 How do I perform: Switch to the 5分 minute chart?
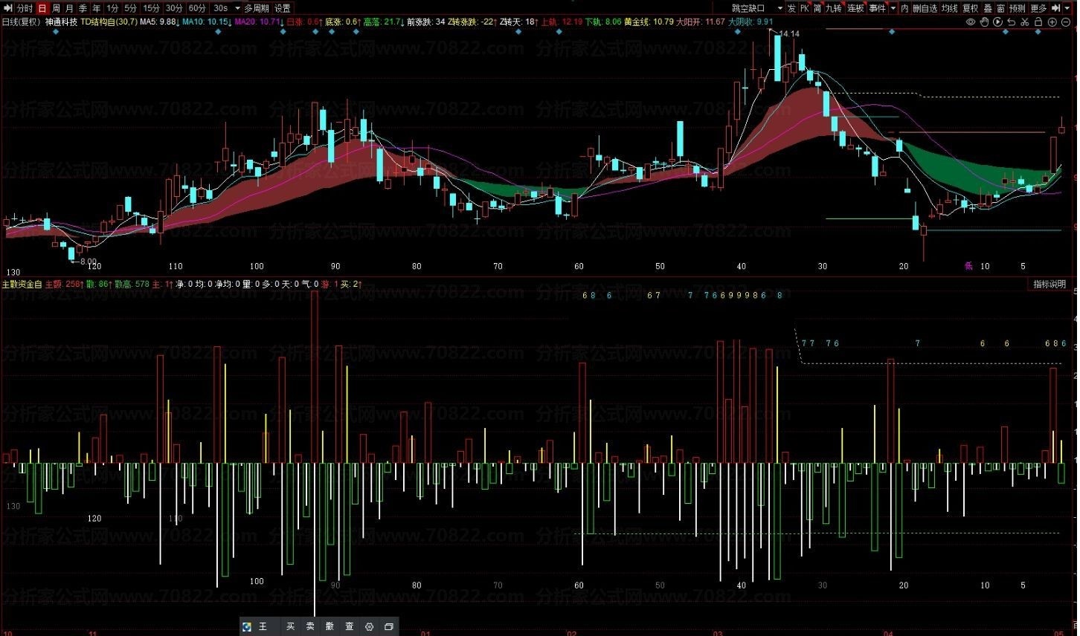[x=131, y=8]
